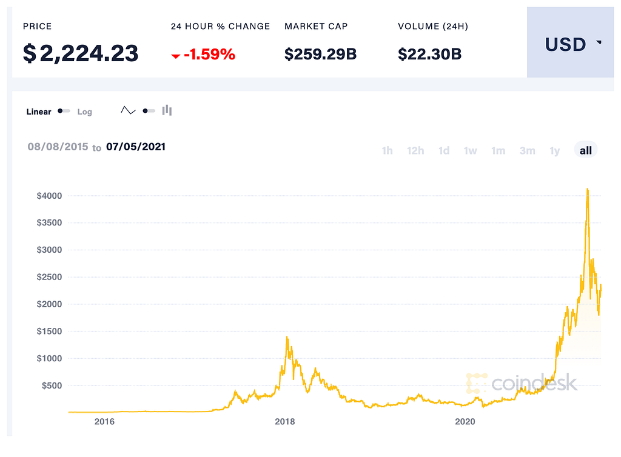Select the 12h time range

(415, 150)
